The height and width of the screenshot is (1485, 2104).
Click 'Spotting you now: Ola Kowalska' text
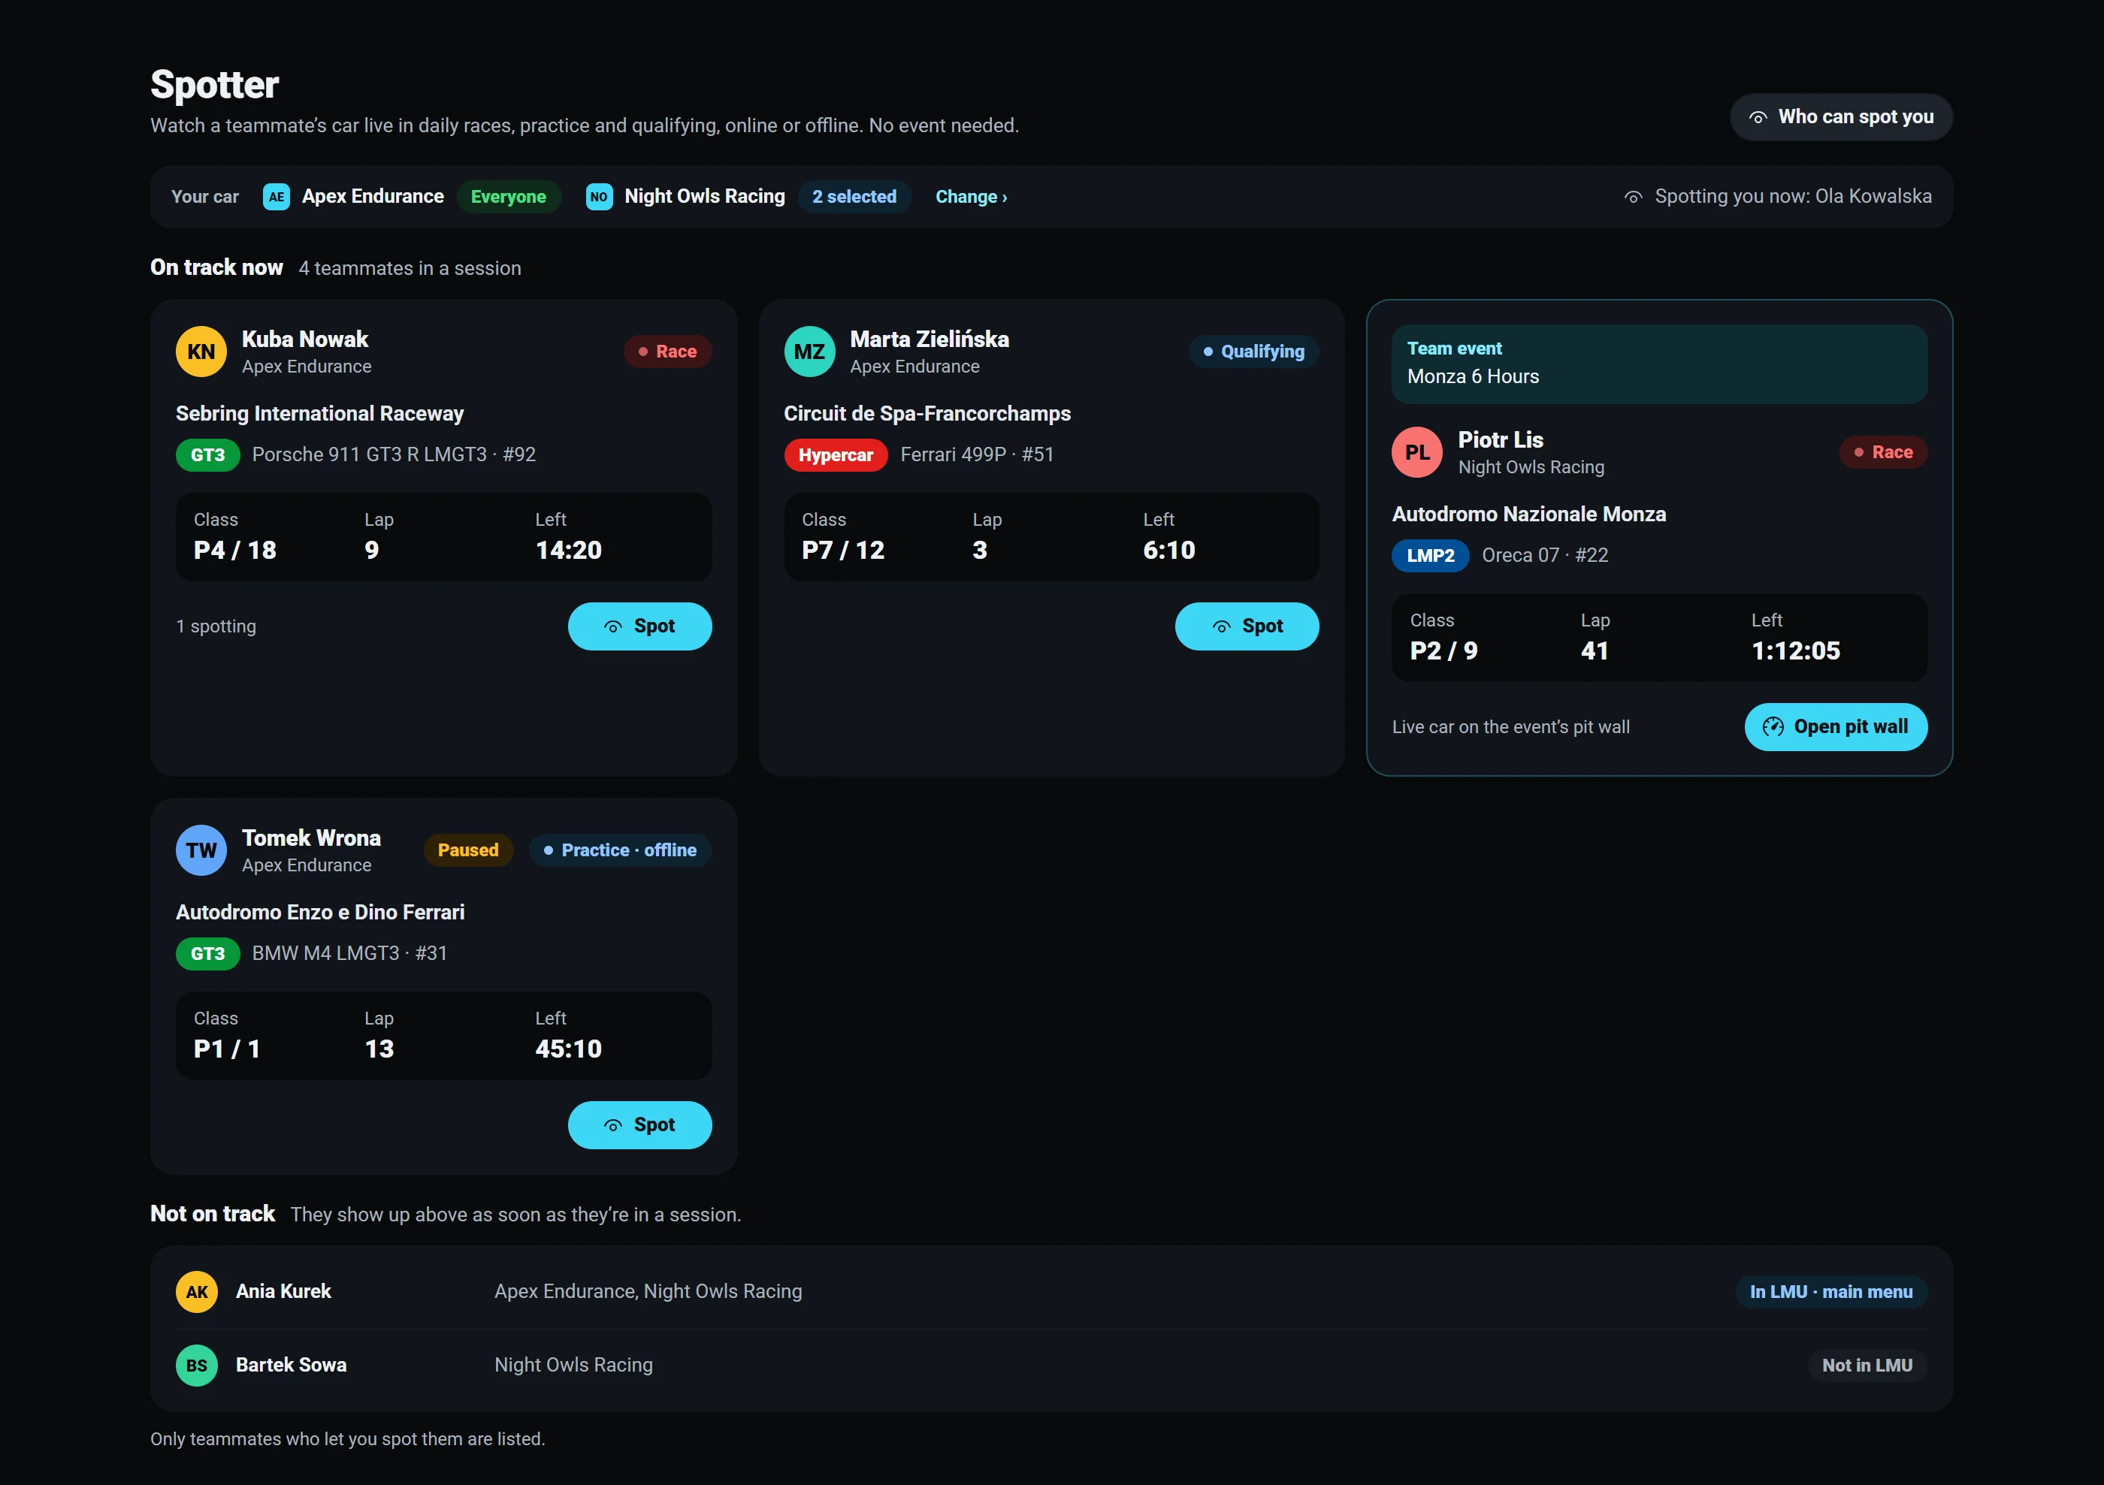tap(1794, 197)
